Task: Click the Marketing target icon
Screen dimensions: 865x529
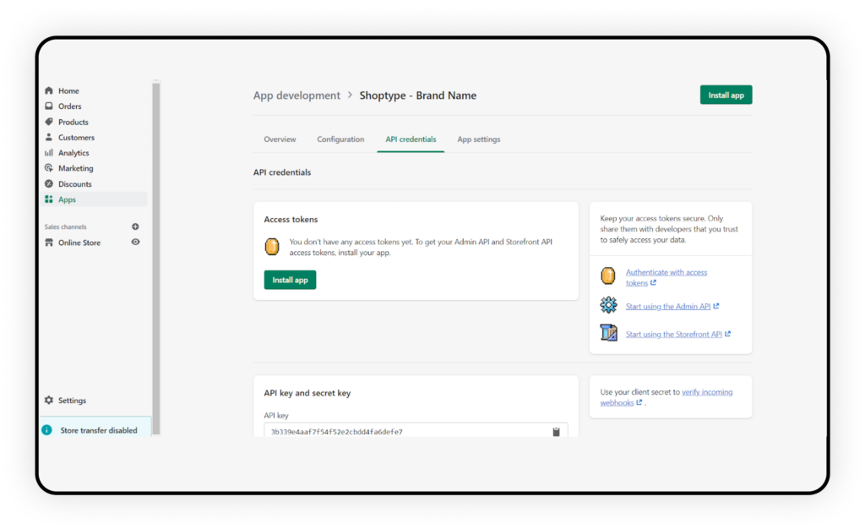Action: click(49, 168)
